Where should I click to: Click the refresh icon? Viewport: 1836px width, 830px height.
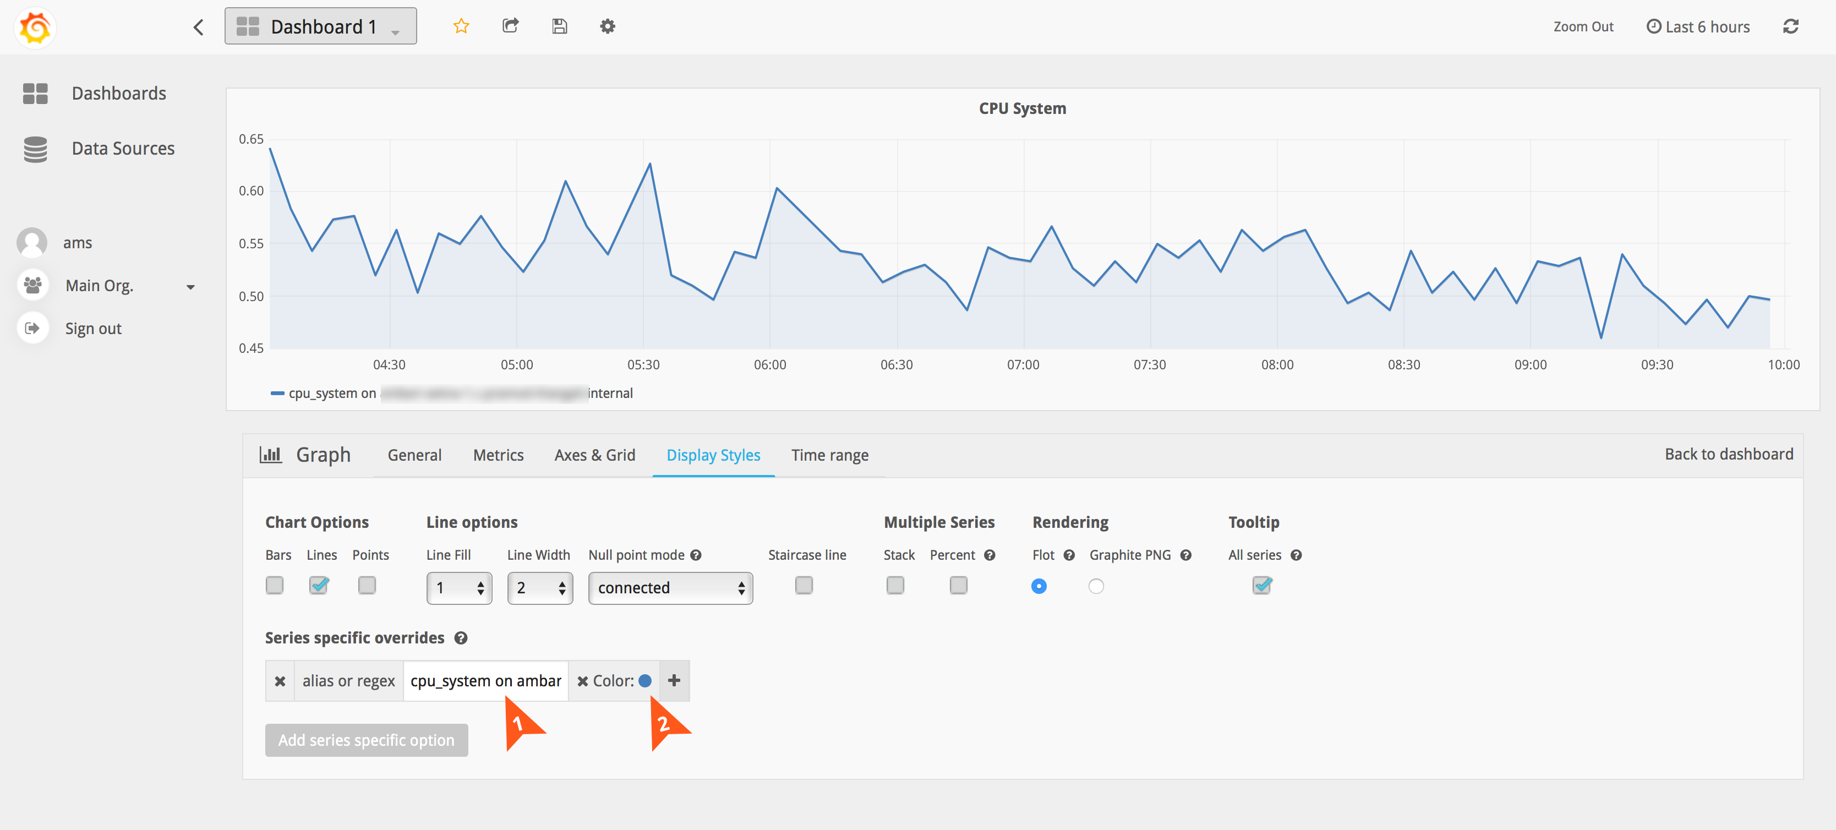coord(1790,26)
